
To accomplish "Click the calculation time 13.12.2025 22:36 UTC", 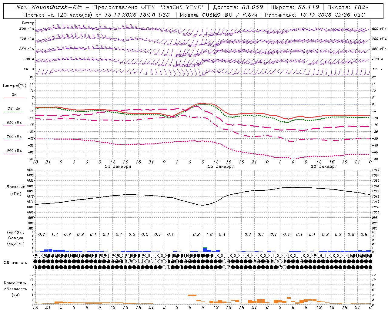I will click(x=332, y=15).
